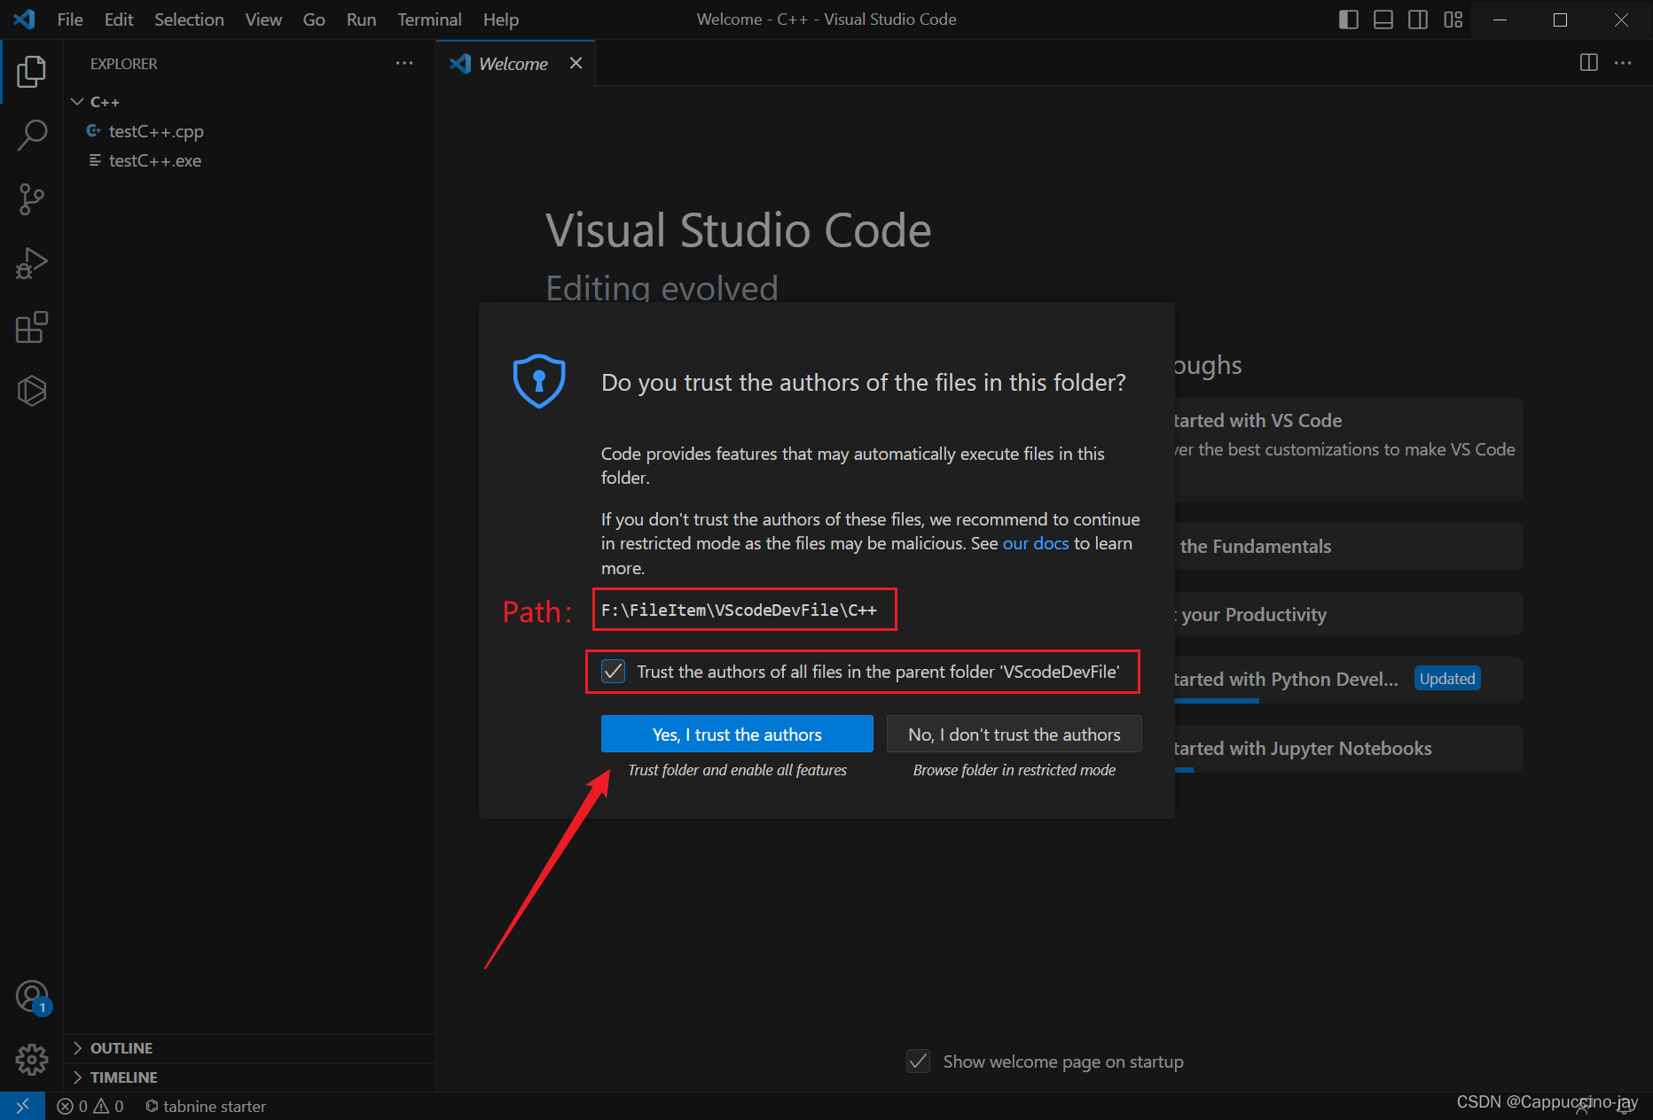Open the Edit menu

click(119, 19)
